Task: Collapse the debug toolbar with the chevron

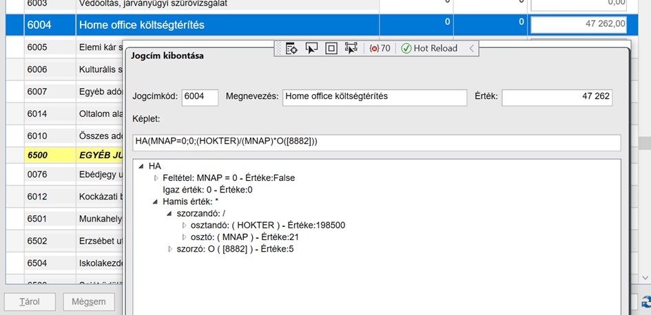Action: 471,49
